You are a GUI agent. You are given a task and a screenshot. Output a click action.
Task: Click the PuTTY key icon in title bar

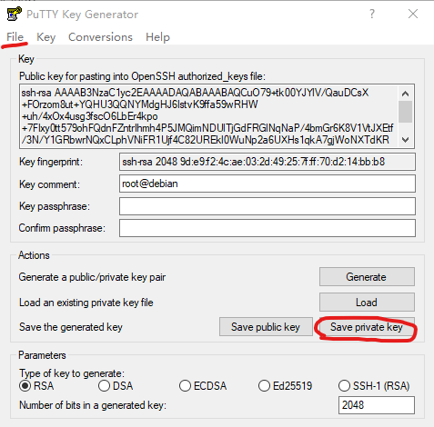click(15, 14)
